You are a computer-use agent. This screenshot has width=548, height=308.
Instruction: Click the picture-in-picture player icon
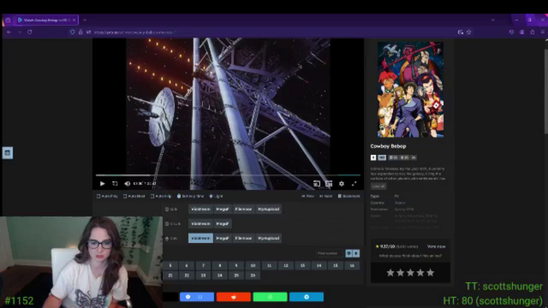coord(329,184)
